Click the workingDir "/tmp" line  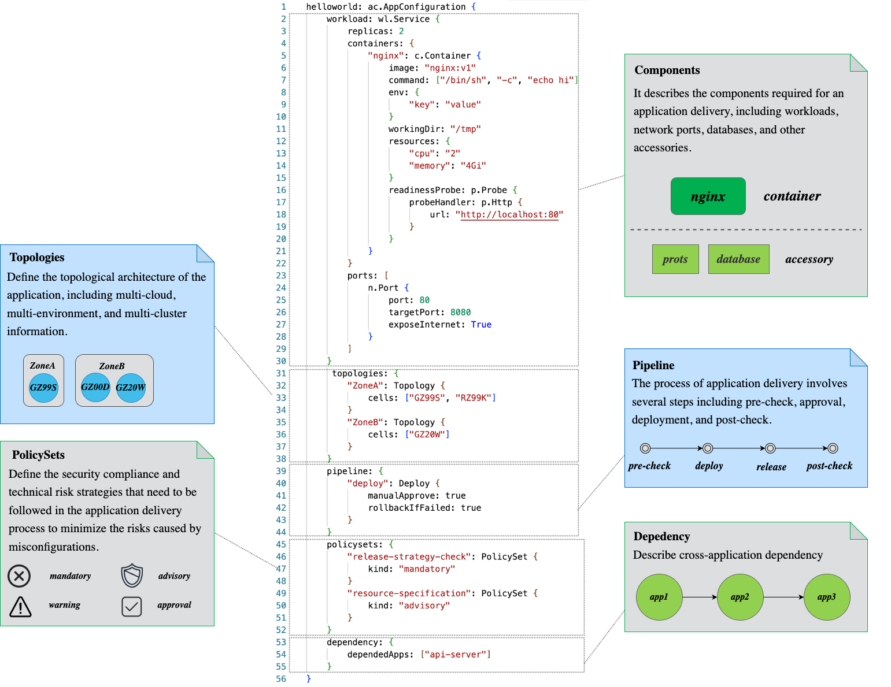click(x=435, y=129)
